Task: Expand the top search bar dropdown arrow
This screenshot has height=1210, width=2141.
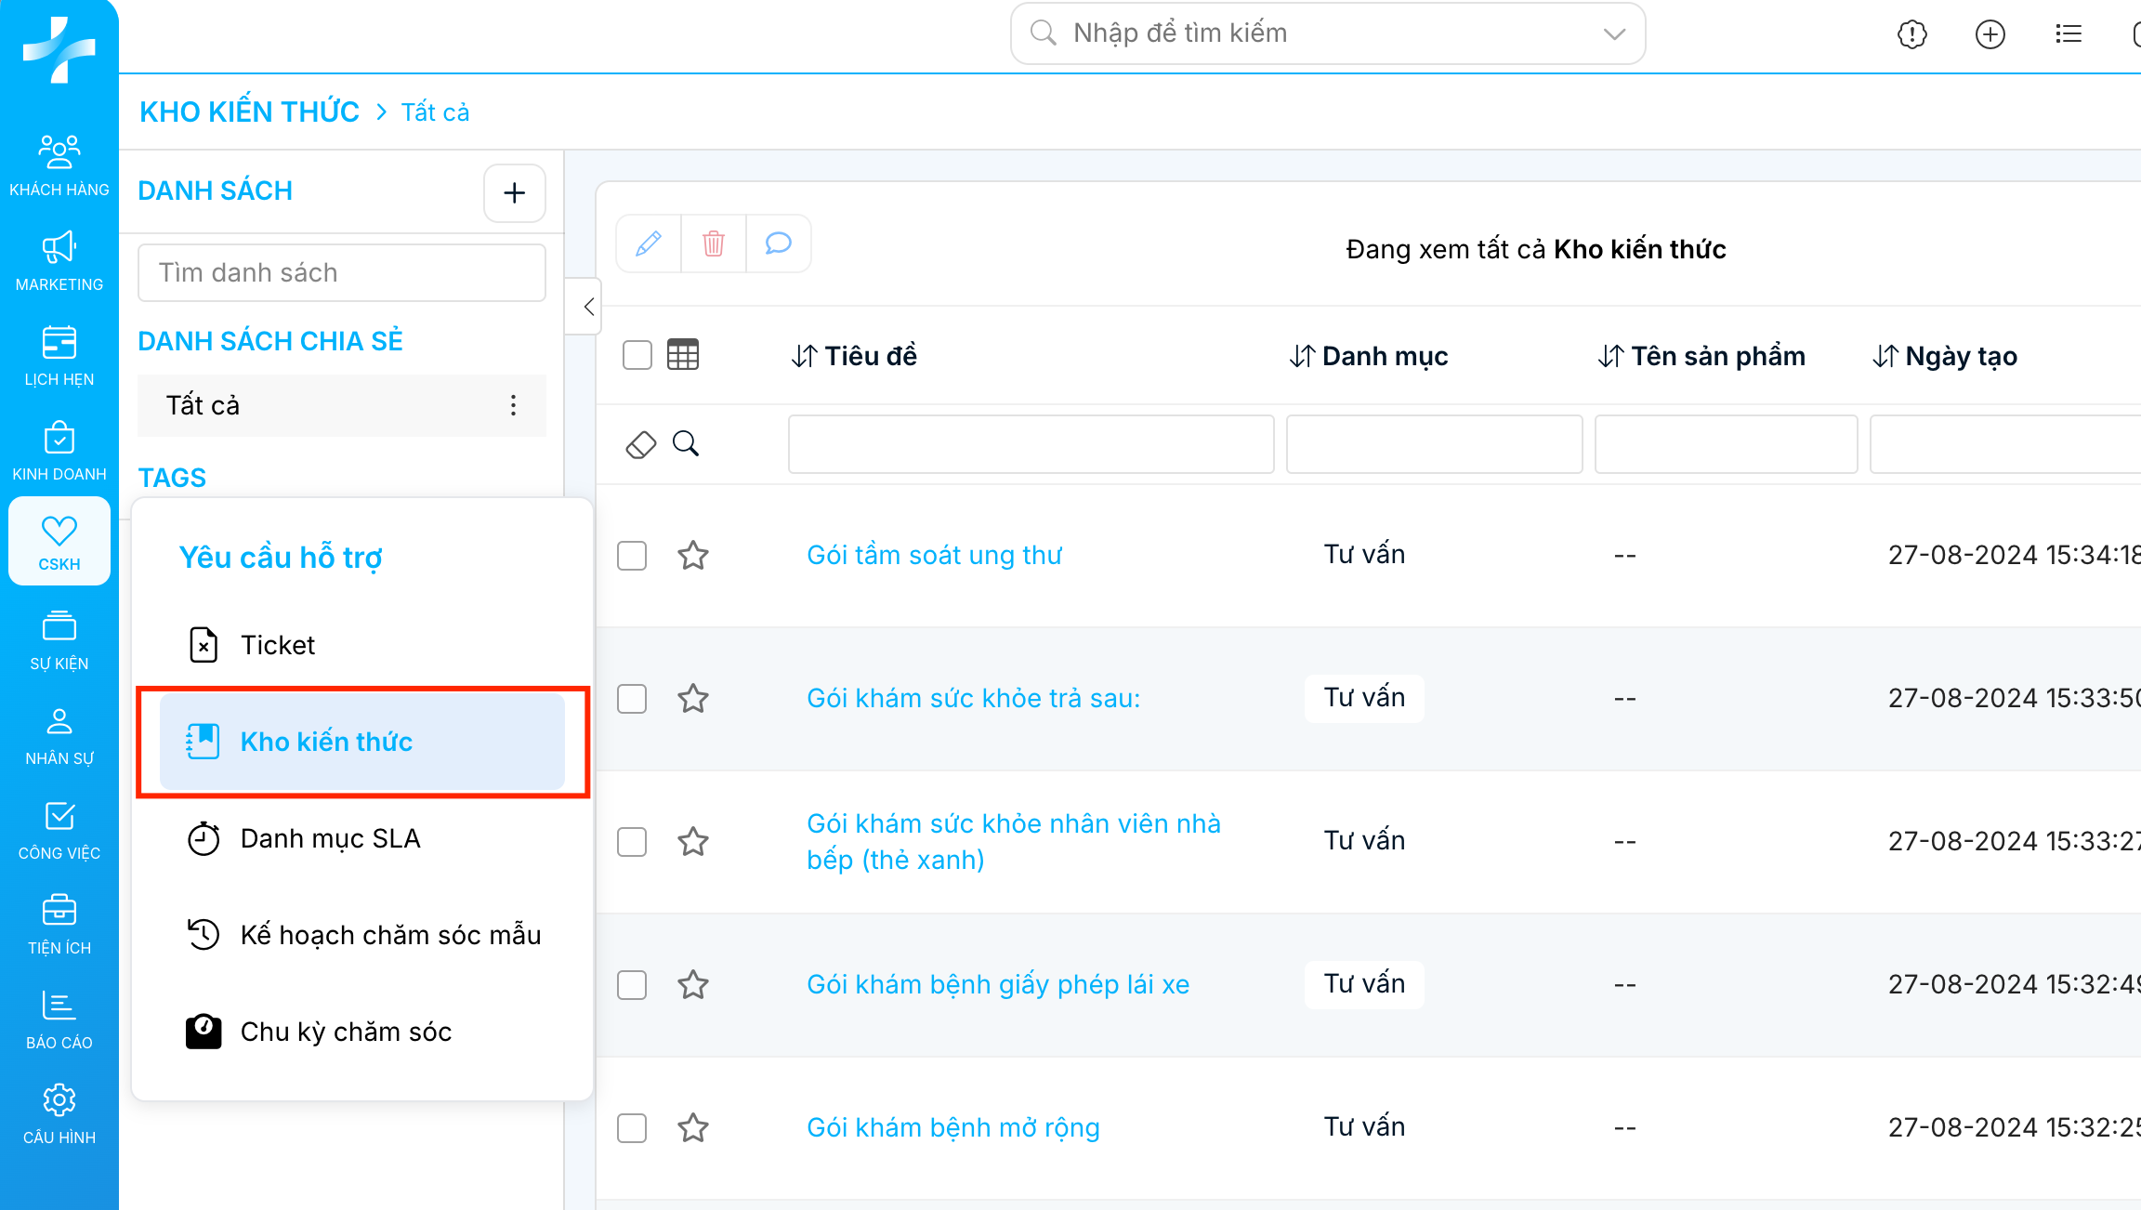Action: (x=1614, y=34)
